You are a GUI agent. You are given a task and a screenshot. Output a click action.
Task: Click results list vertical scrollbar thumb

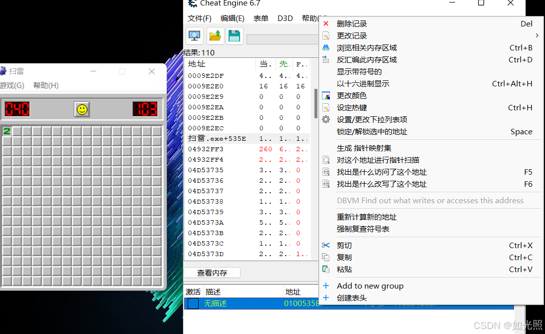(x=315, y=103)
